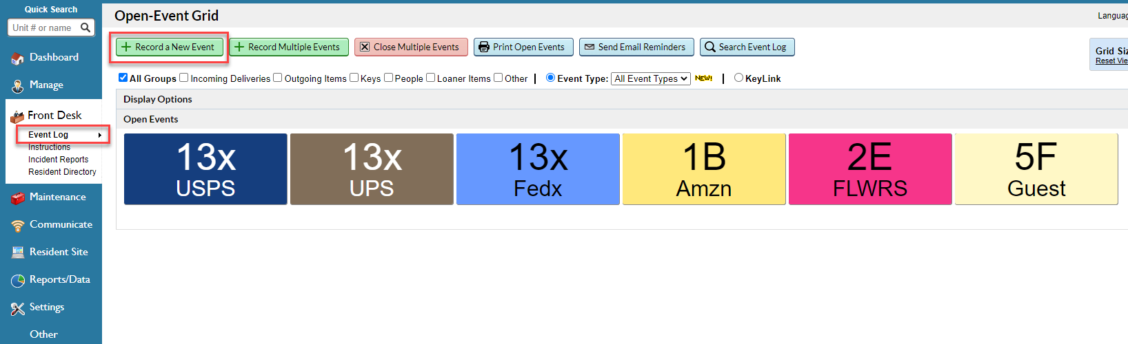This screenshot has height=344, width=1128.
Task: Select the Event Type radio button
Action: coord(551,78)
